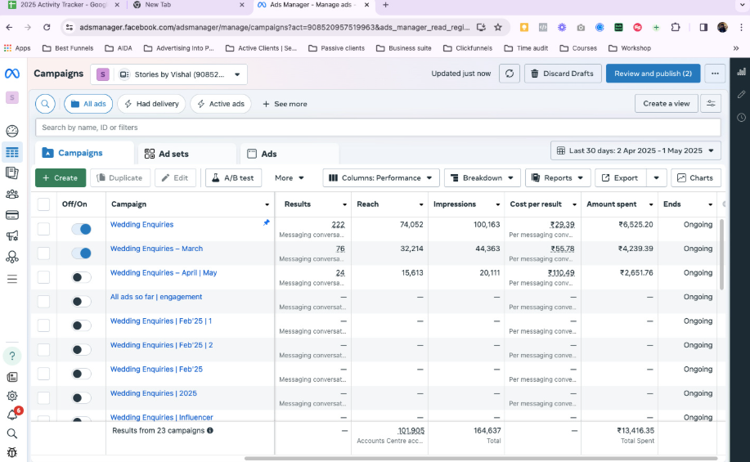Viewport: 750px width, 462px height.
Task: Open the magnifier search icon above filters
Action: [46, 104]
